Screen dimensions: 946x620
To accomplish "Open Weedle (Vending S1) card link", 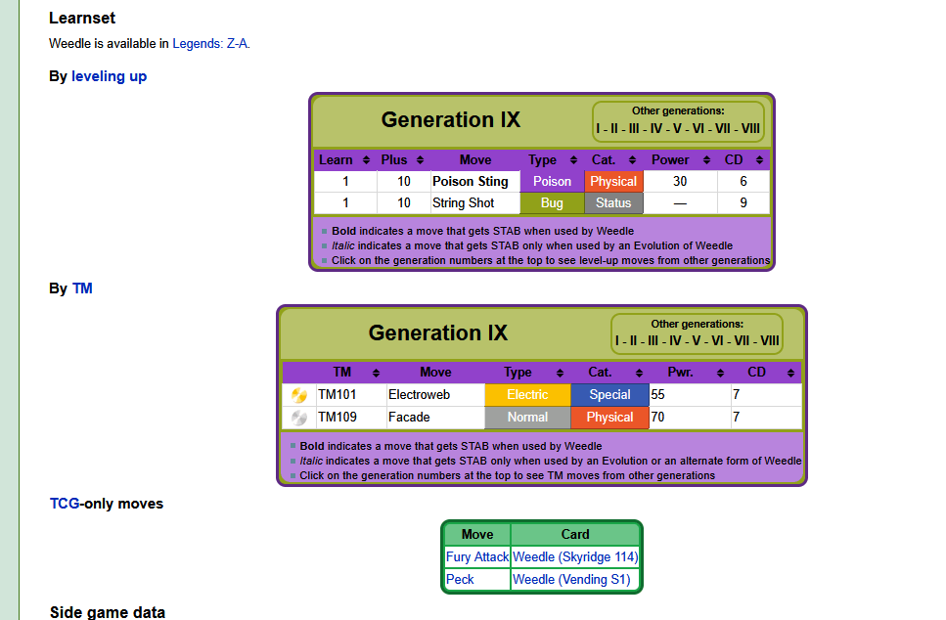I will point(571,579).
